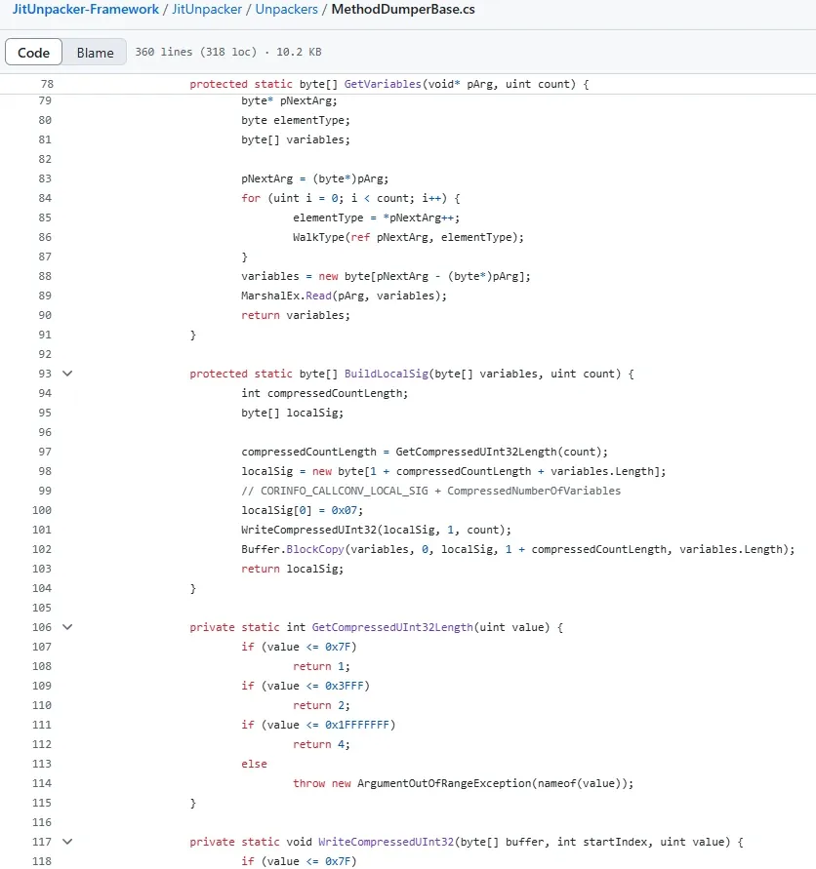The width and height of the screenshot is (816, 869).
Task: Click the BuildLocalSig method name
Action: [x=387, y=374]
